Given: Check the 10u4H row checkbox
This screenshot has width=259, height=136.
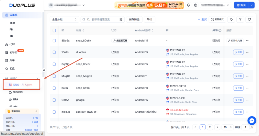Looking at the screenshot, I should click(54, 52).
